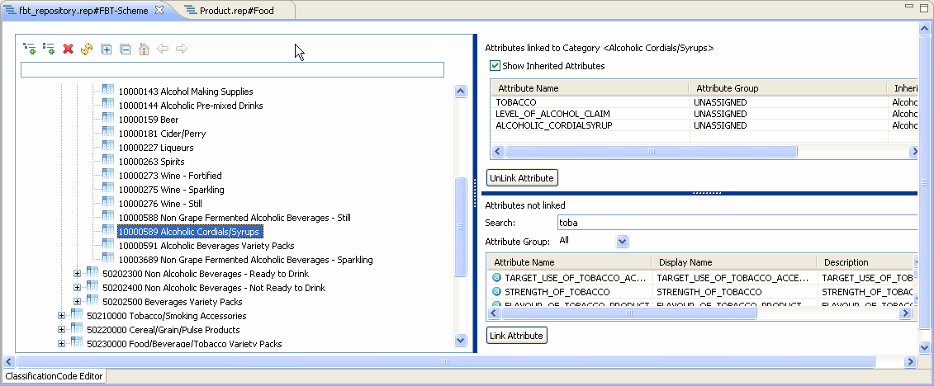Select 10000588 Non Grape Fermented Alcoholic Beverages - Still
934x386 pixels.
(235, 218)
